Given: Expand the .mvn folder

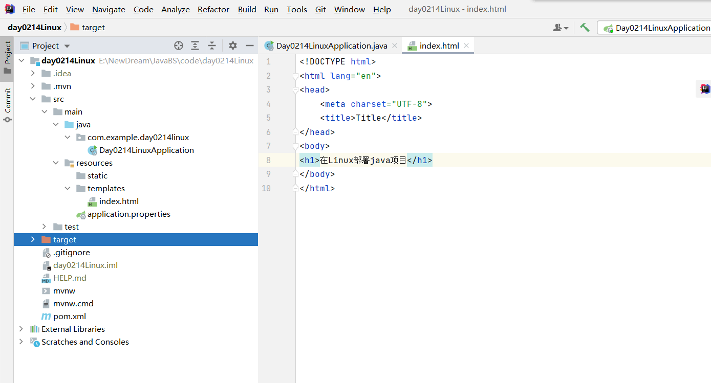Looking at the screenshot, I should tap(33, 86).
